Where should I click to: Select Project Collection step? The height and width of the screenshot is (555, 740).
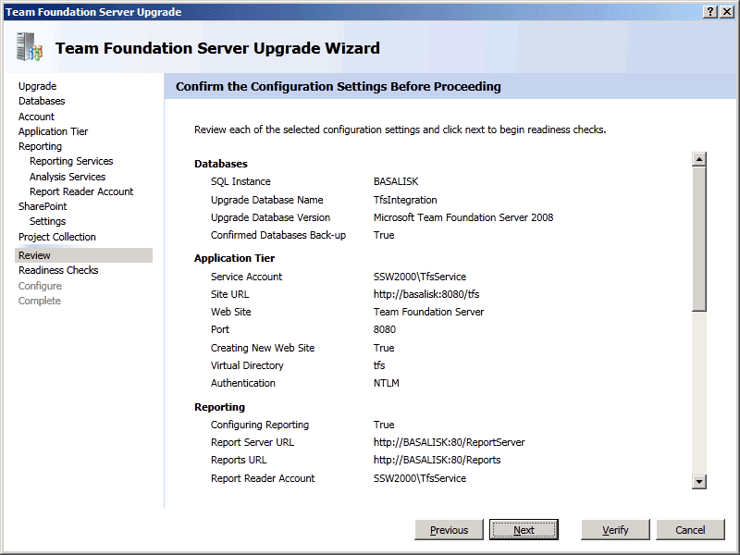[x=57, y=237]
